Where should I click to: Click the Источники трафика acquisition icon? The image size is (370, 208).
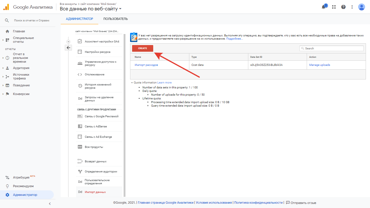7,77
